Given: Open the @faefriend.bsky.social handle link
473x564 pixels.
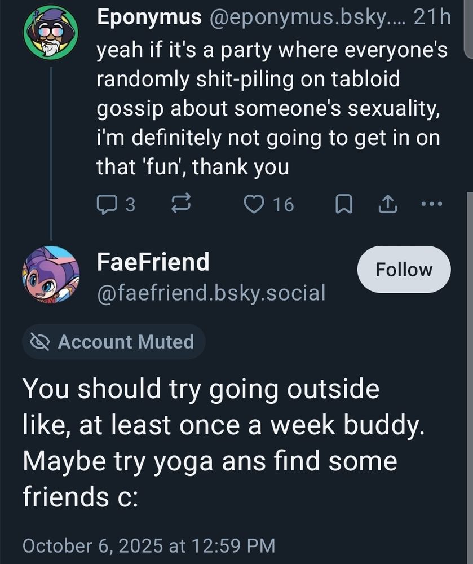Looking at the screenshot, I should [x=211, y=292].
